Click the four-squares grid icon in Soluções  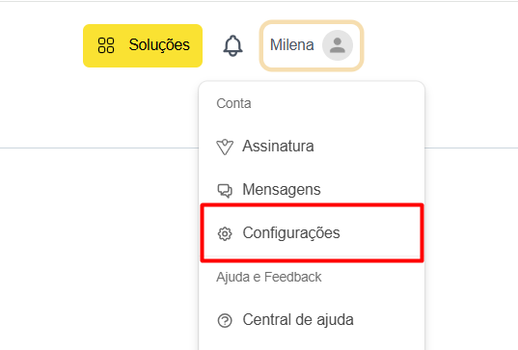106,45
